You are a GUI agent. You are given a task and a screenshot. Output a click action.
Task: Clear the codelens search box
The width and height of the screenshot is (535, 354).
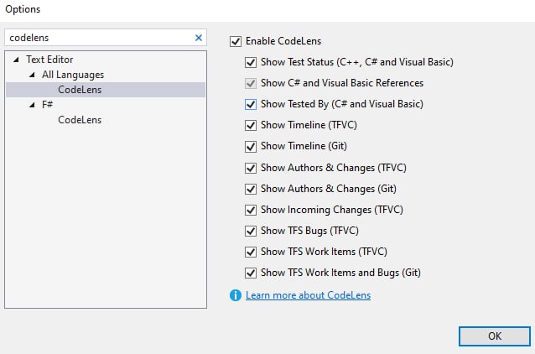pyautogui.click(x=199, y=38)
